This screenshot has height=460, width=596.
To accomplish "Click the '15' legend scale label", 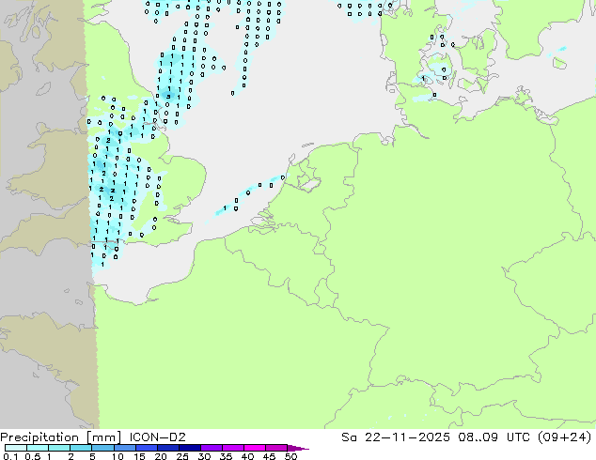I will click(x=139, y=456).
